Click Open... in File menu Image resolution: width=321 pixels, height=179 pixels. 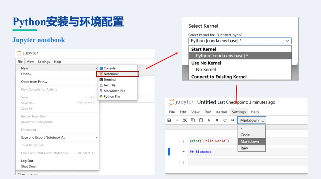[57, 74]
